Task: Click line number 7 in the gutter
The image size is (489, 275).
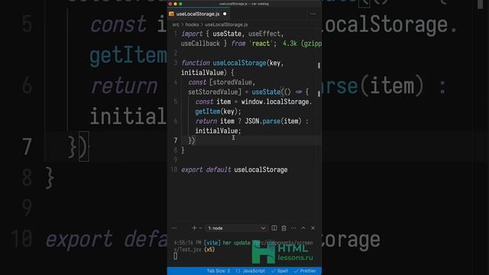Action: [176, 141]
